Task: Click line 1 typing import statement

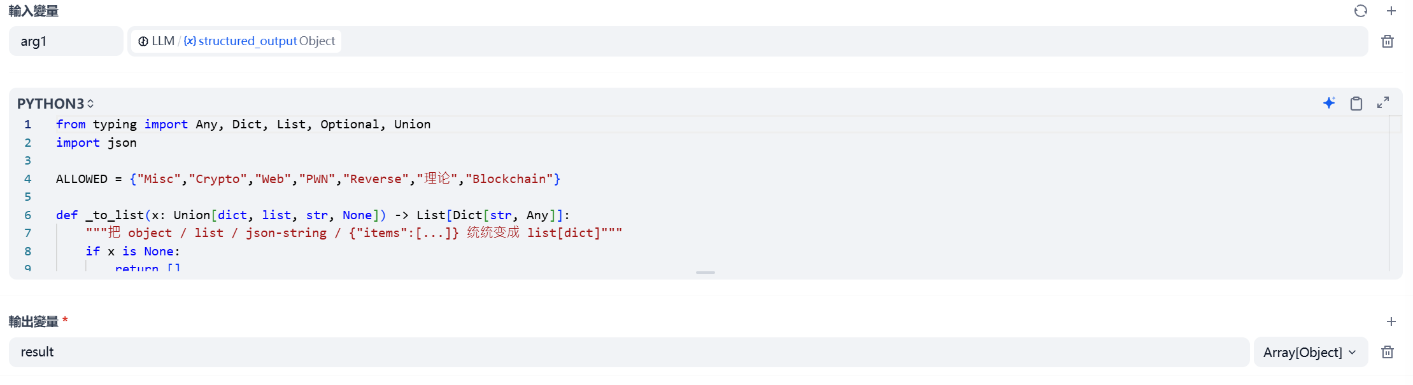Action: point(243,125)
